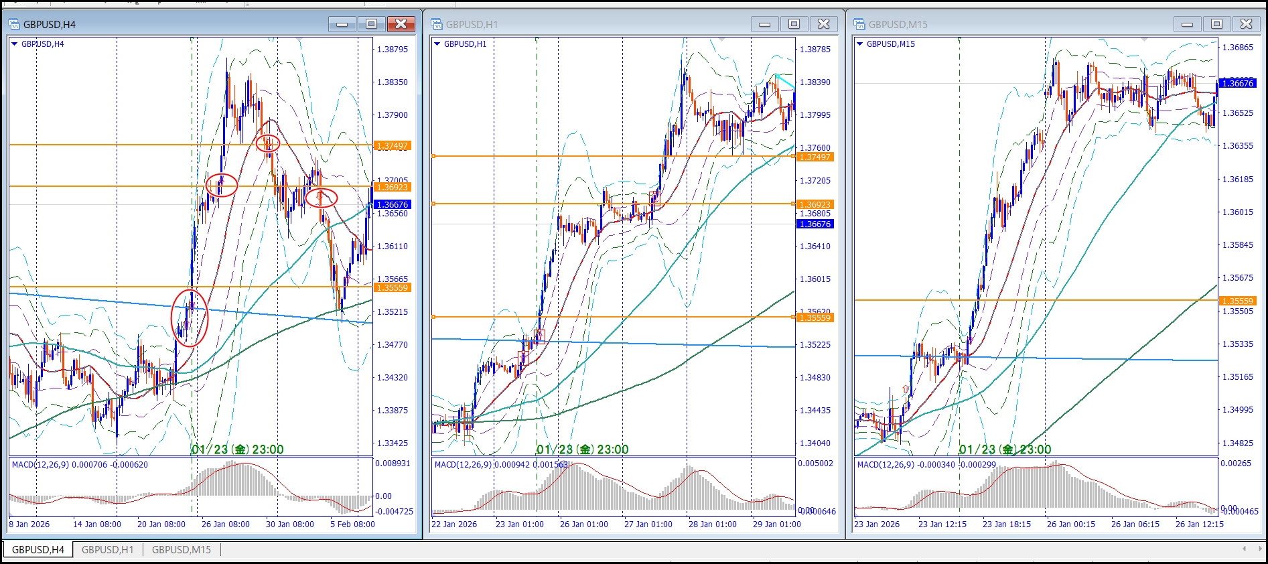Expand the GBPUSD,M15 chart label triangle

click(x=860, y=44)
